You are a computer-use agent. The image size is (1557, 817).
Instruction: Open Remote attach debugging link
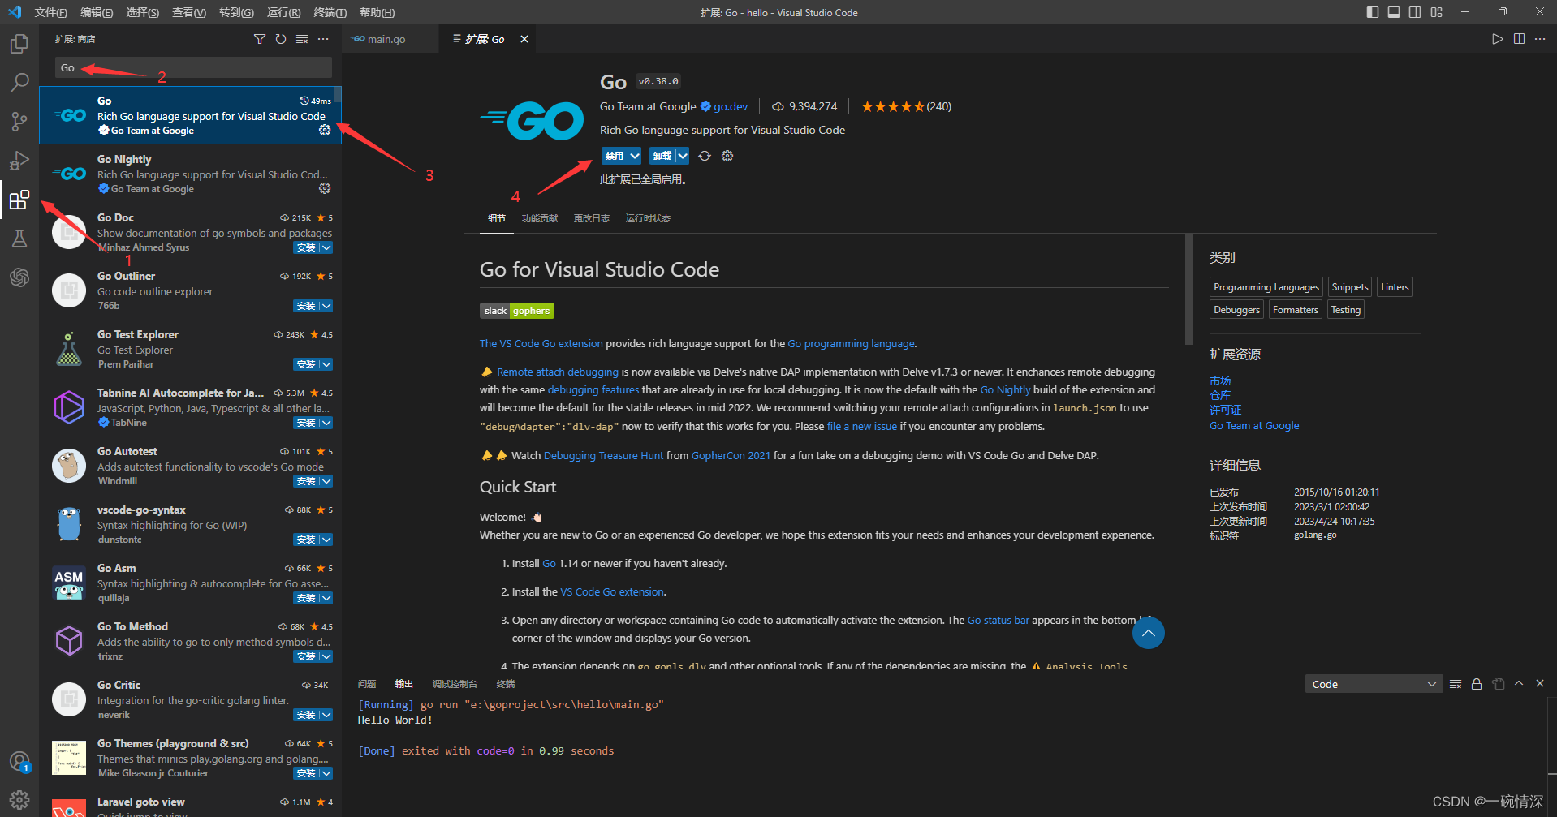click(558, 372)
